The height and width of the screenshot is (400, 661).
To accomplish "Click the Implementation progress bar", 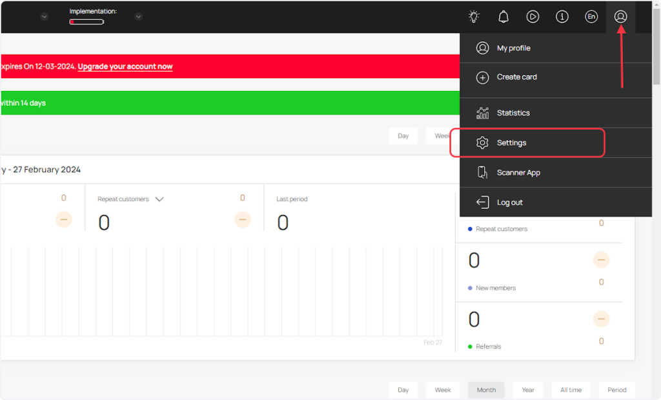I will (x=86, y=22).
